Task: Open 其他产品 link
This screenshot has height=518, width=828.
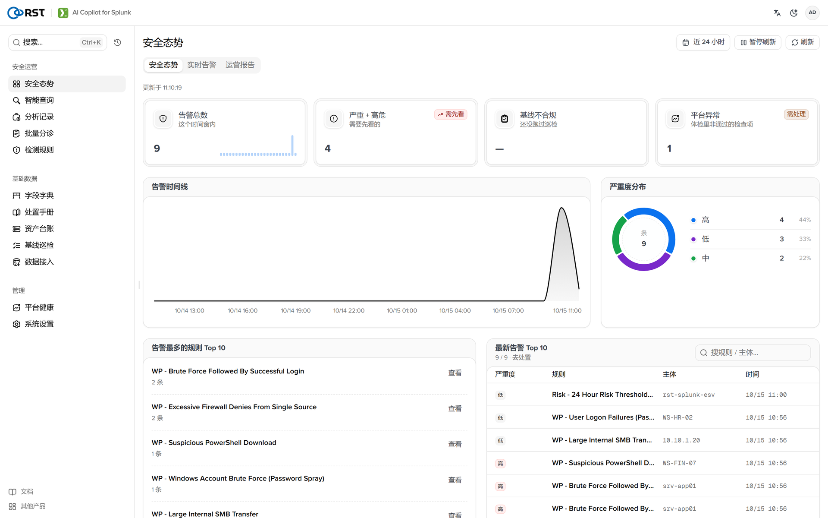Action: coord(27,506)
